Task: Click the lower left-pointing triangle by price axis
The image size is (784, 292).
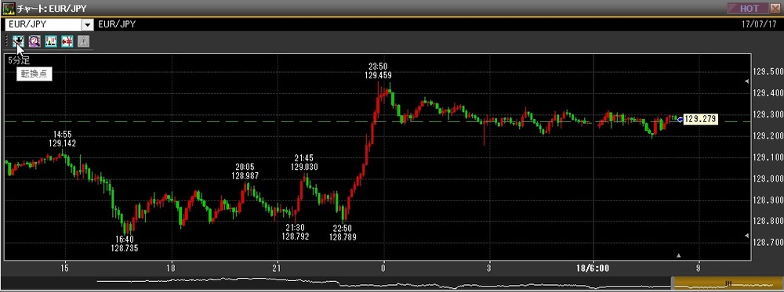Action: 747,235
